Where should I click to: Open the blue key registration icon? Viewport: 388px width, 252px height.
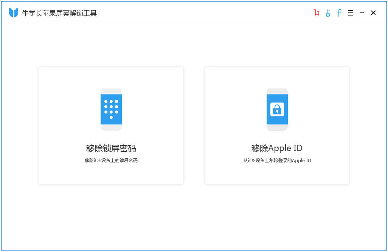pyautogui.click(x=328, y=13)
